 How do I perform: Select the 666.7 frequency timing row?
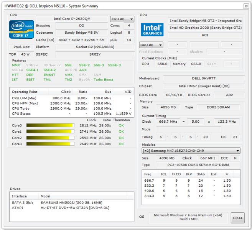coord(191,181)
